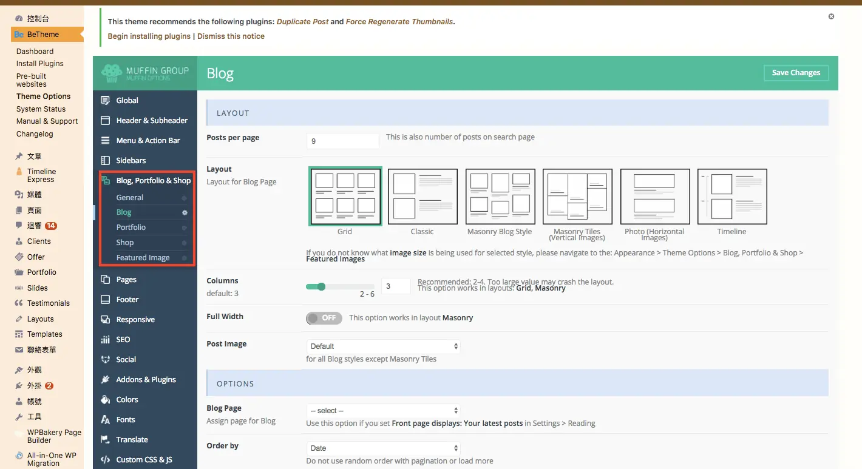Open the Duplicate Post plugin link
Viewport: 862px width, 469px height.
click(x=303, y=22)
